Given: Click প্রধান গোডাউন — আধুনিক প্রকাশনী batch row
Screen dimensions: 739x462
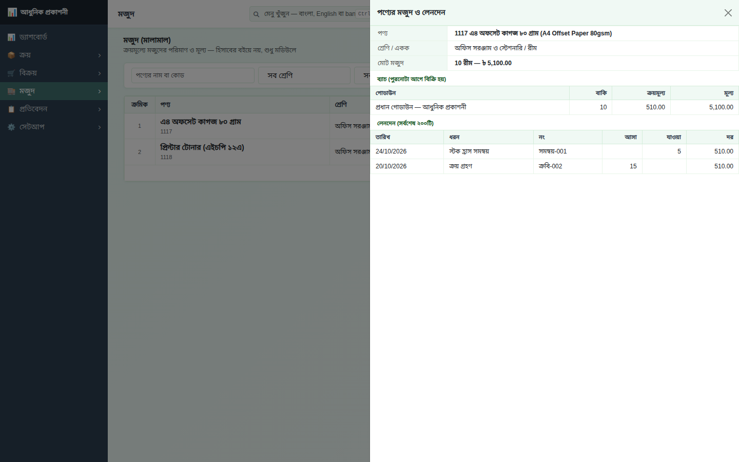Looking at the screenshot, I should click(554, 107).
